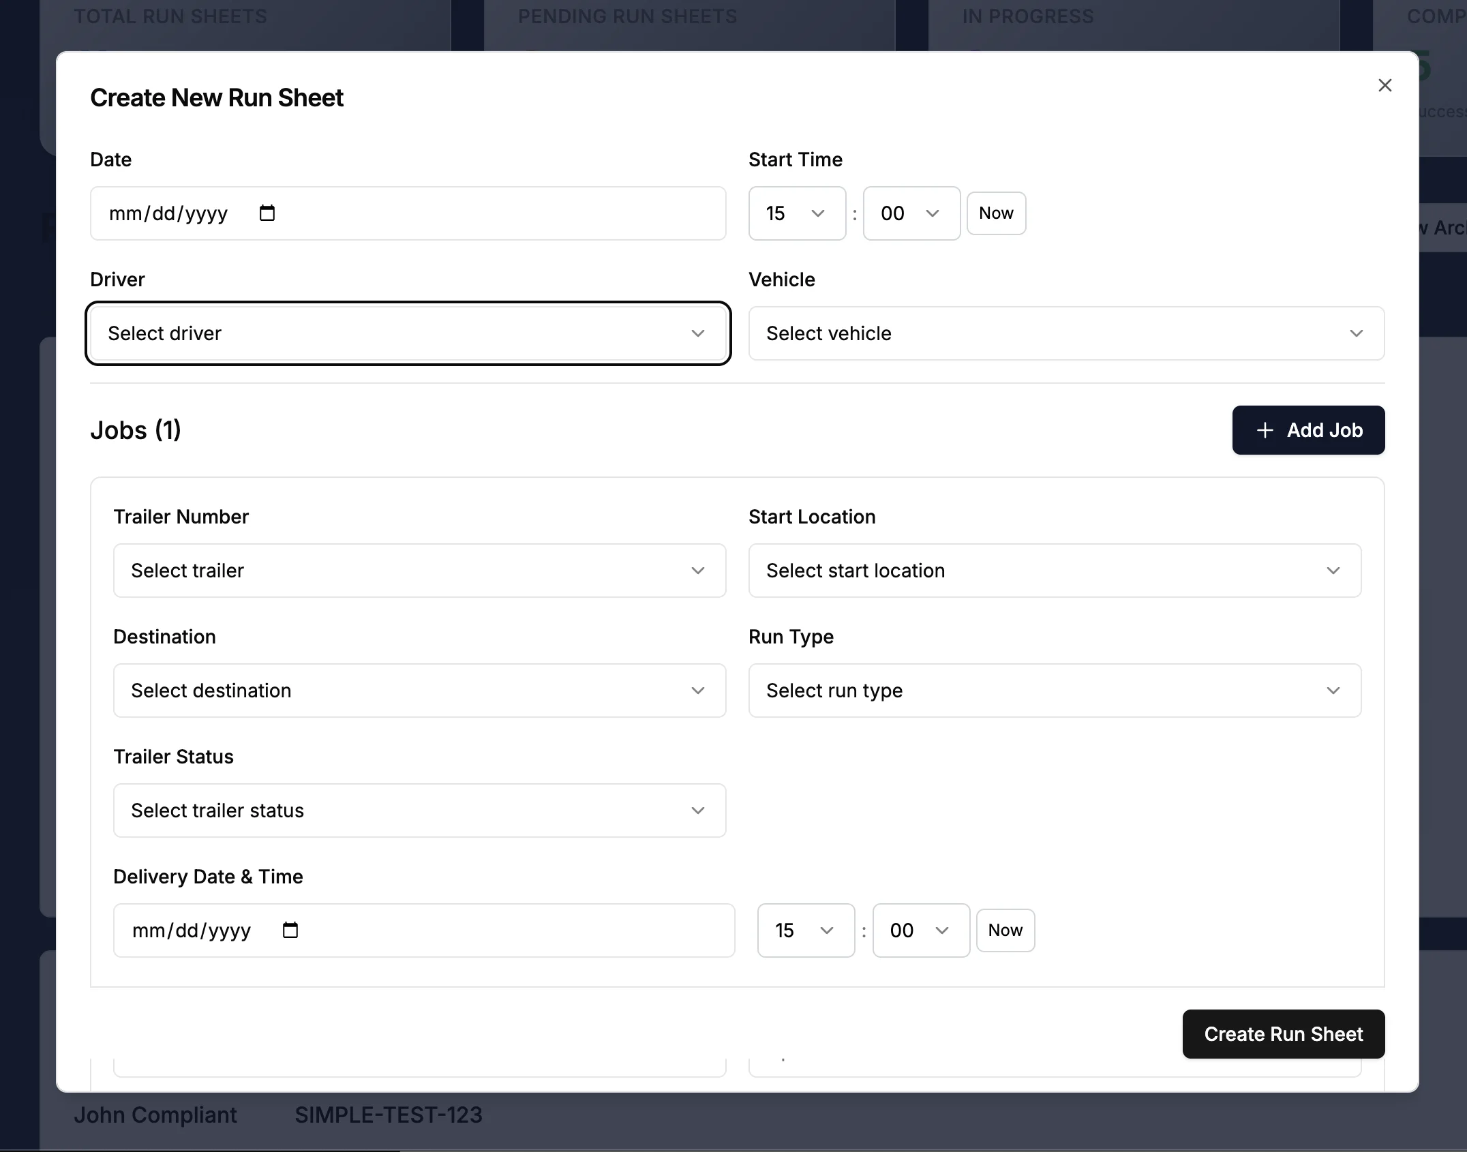Viewport: 1467px width, 1152px height.
Task: Open the calendar picker in Delivery Date field
Action: point(290,930)
